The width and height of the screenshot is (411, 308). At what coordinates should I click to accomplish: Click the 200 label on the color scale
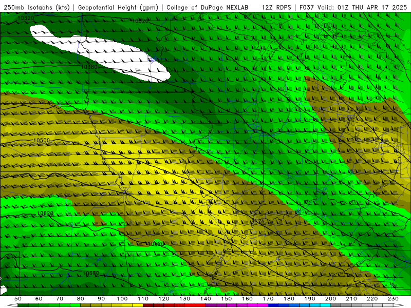click(x=331, y=299)
